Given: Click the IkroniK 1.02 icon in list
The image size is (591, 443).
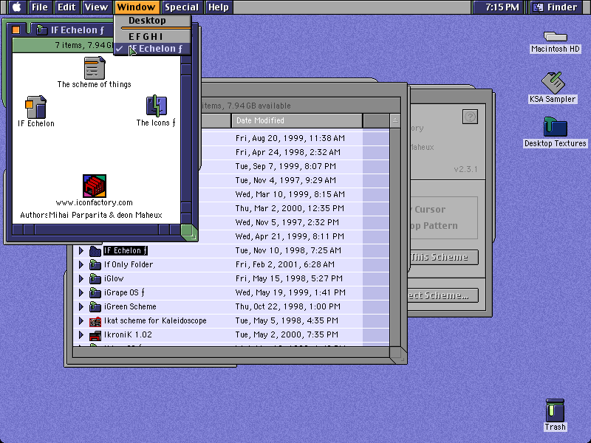Looking at the screenshot, I should click(x=95, y=335).
